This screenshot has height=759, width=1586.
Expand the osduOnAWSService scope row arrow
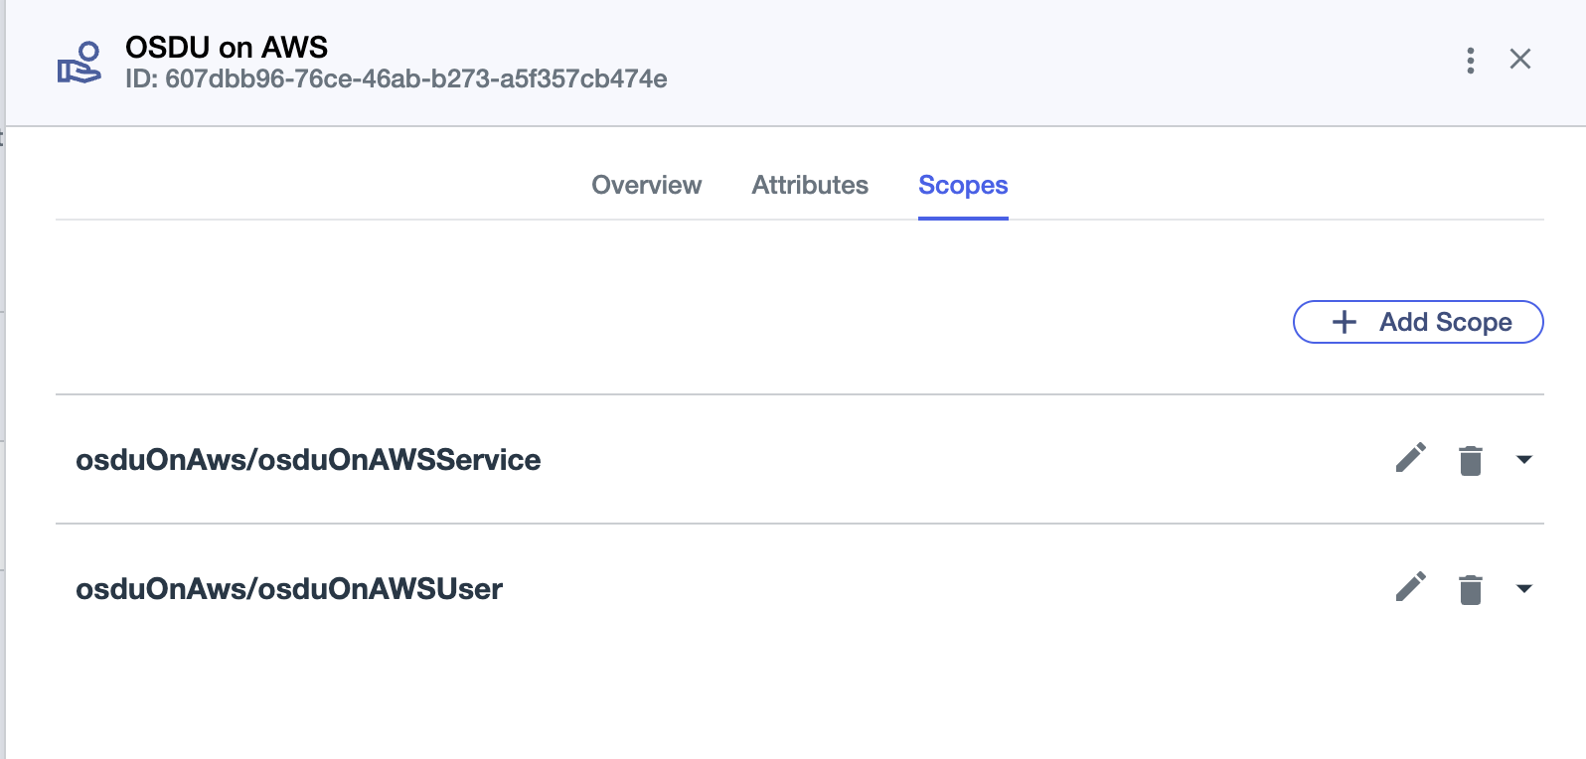click(x=1523, y=460)
